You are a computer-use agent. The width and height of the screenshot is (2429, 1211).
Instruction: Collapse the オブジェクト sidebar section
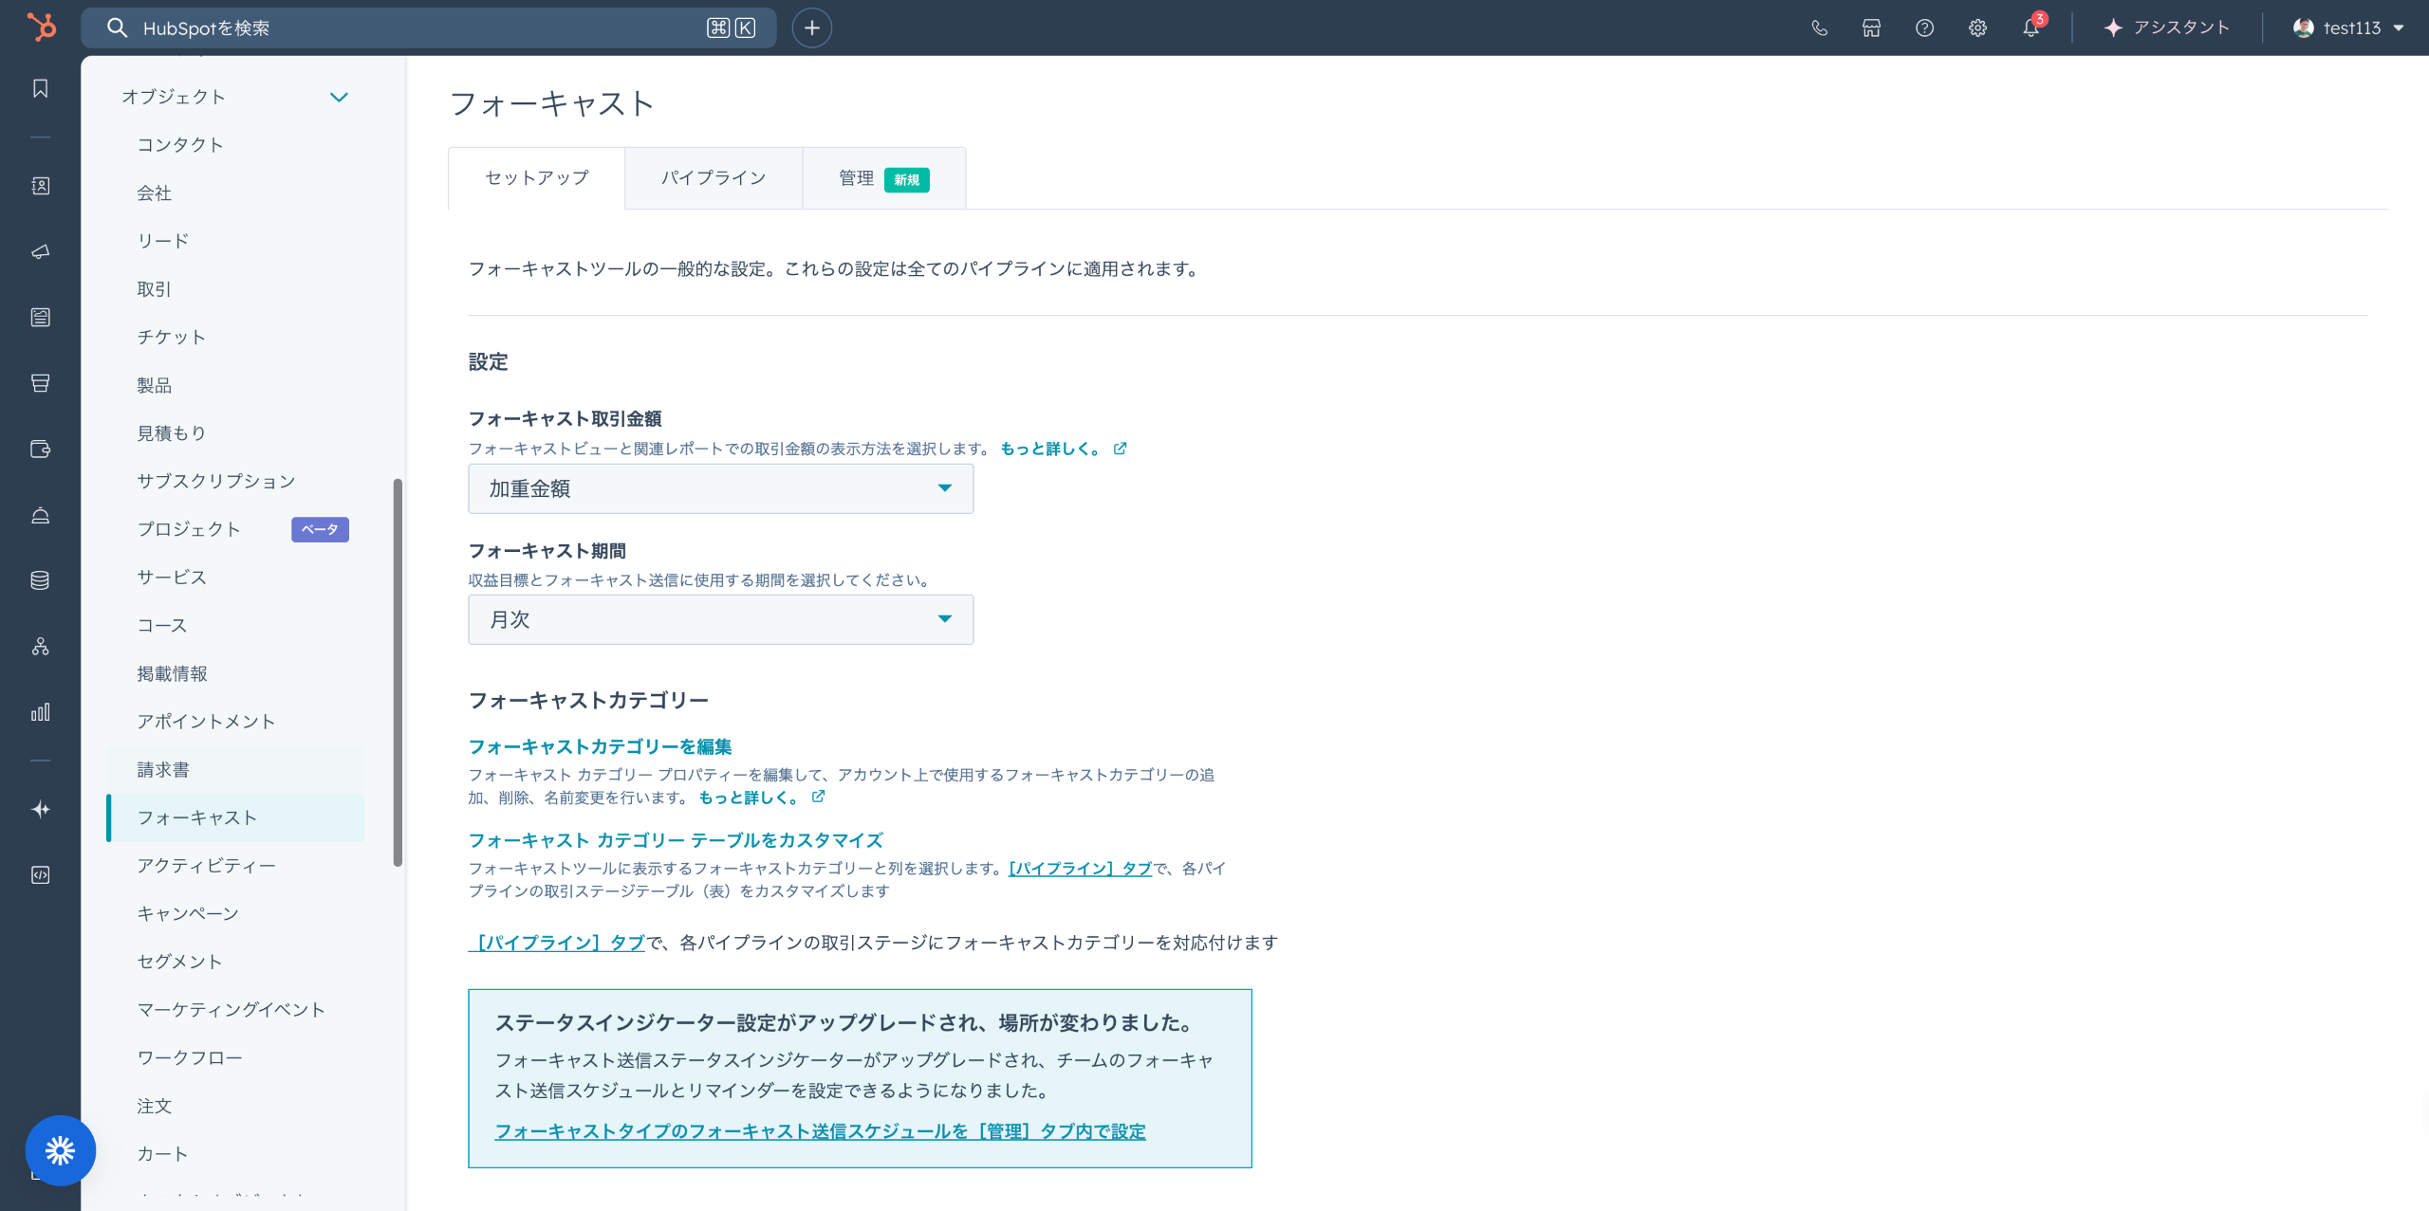point(339,97)
